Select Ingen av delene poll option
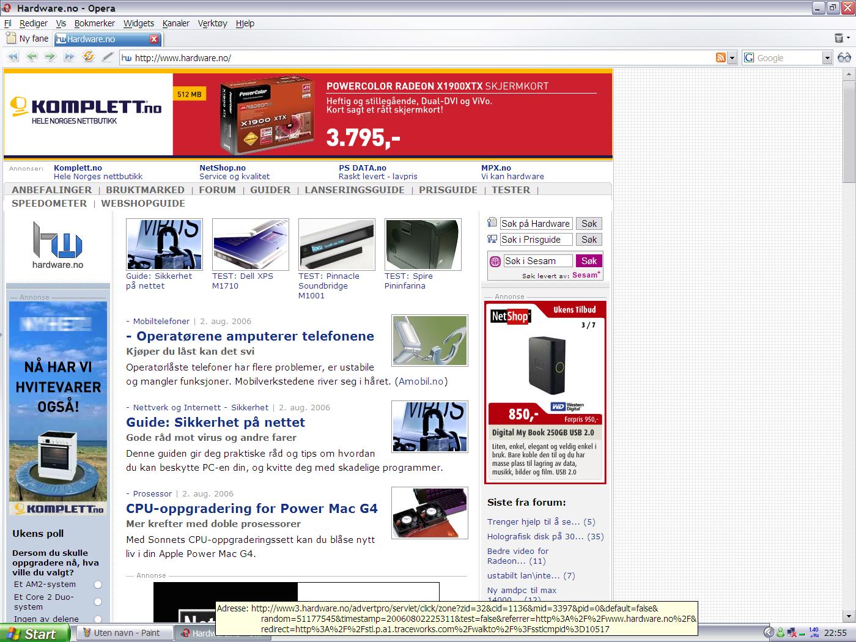 (x=98, y=619)
